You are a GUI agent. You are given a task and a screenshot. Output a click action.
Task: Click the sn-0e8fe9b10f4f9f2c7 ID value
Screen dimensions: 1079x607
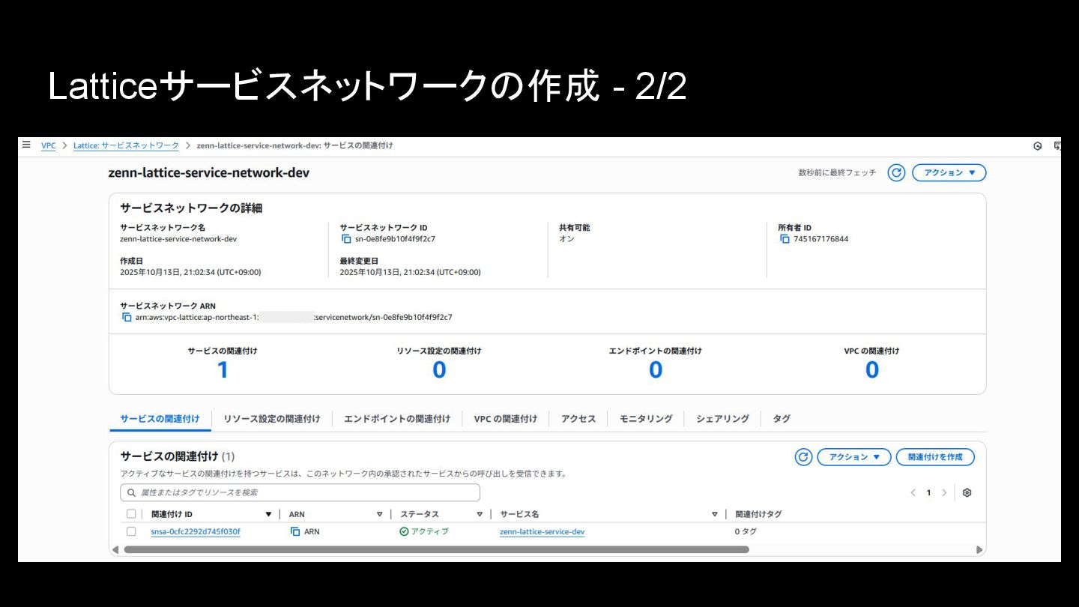395,239
